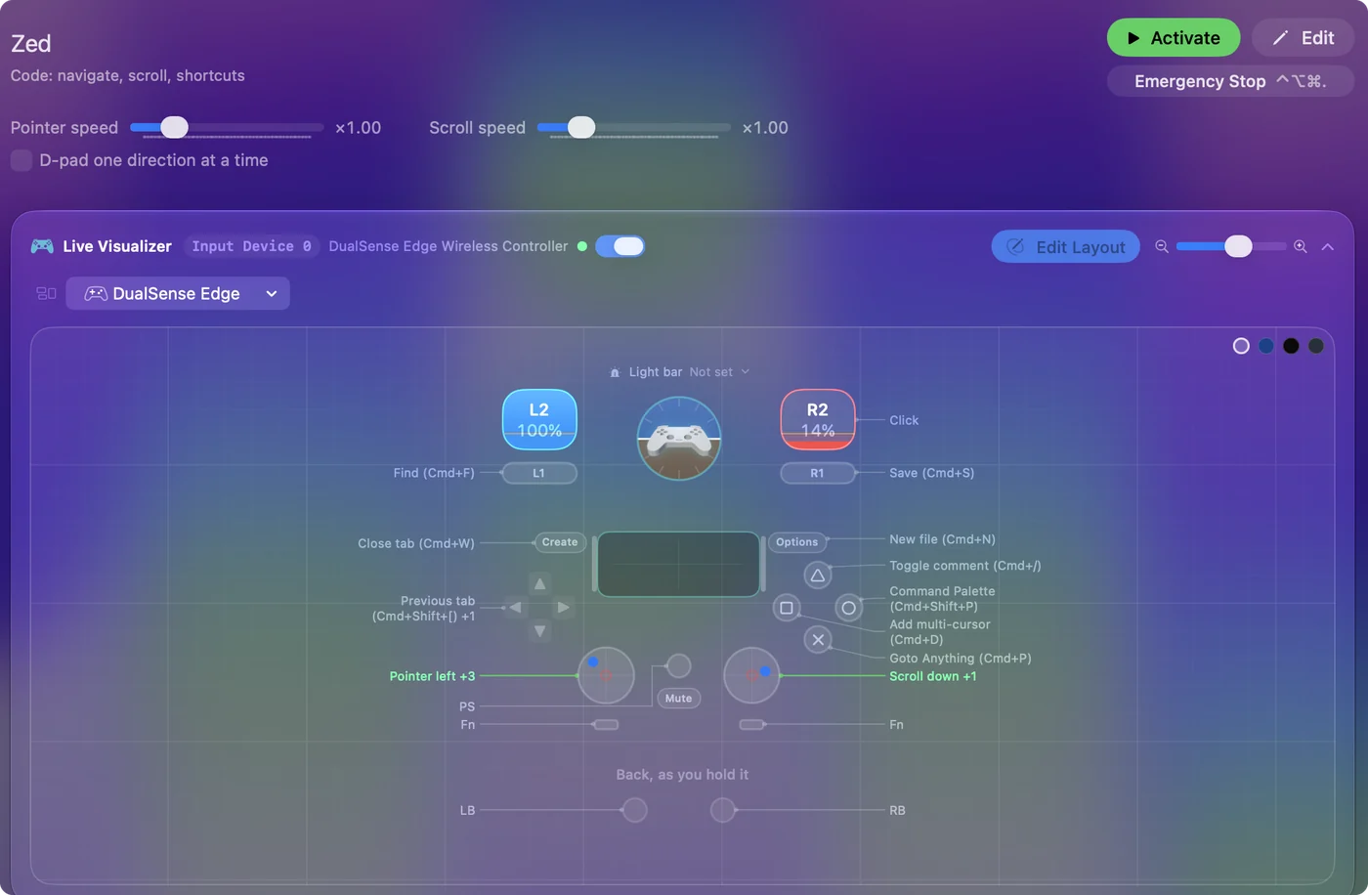Toggle the DualSense Edge controller switch

pos(620,246)
